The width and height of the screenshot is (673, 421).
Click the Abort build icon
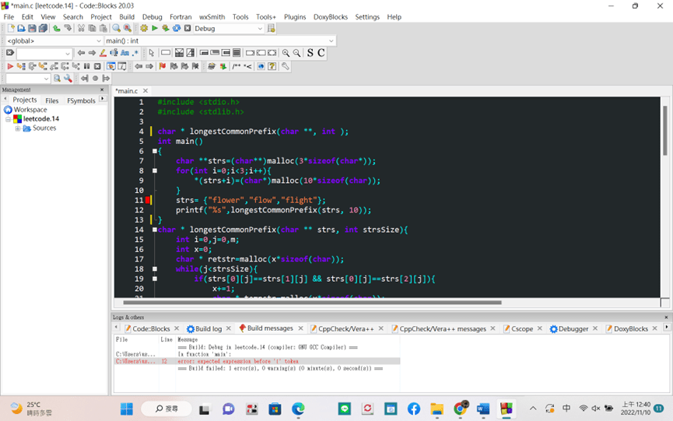pyautogui.click(x=188, y=29)
